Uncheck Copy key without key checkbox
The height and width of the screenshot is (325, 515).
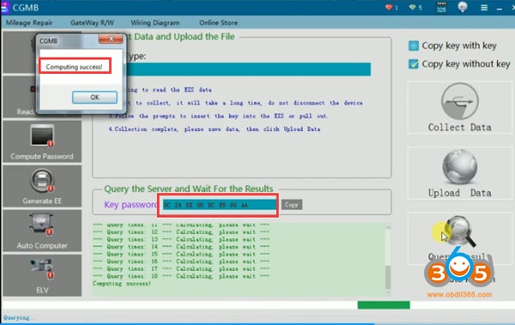414,63
